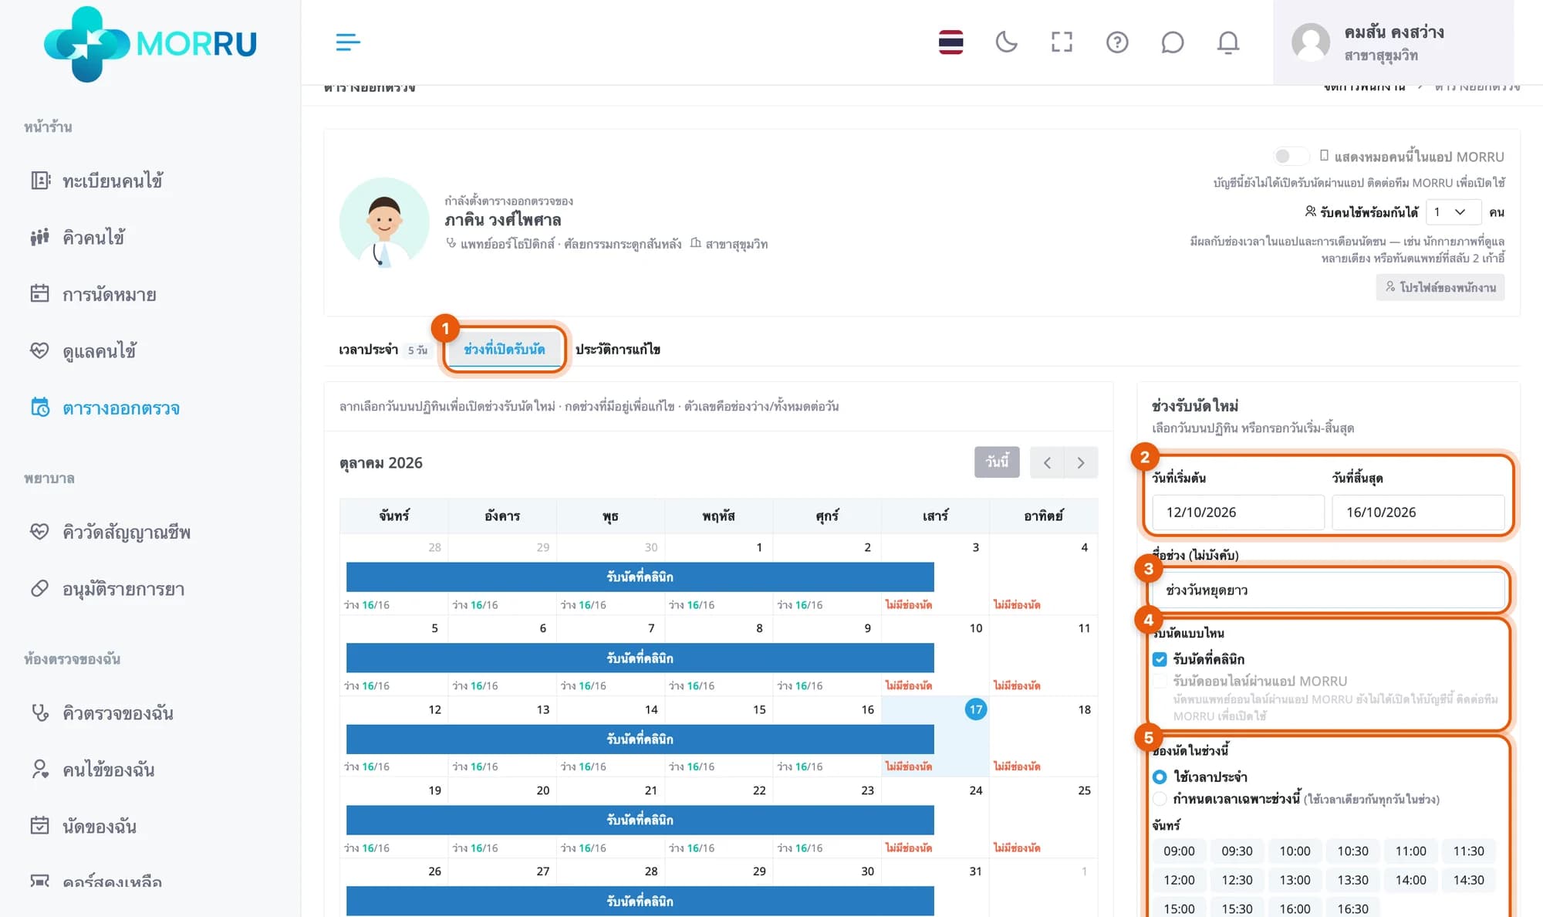Image resolution: width=1543 pixels, height=917 pixels.
Task: Open รับคนไข้พร้อมกันได้ count dropdown
Action: (1453, 211)
